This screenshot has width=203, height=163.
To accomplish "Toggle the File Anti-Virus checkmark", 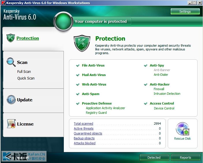I will [78, 65].
